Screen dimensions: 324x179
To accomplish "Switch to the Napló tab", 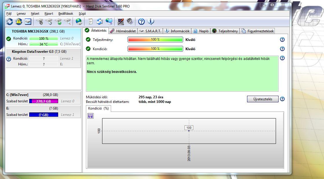I will 201,31.
